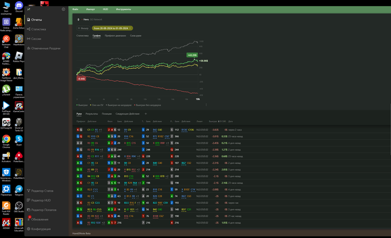Sort by the Дата column header
This screenshot has height=238, width=391.
pos(230,121)
